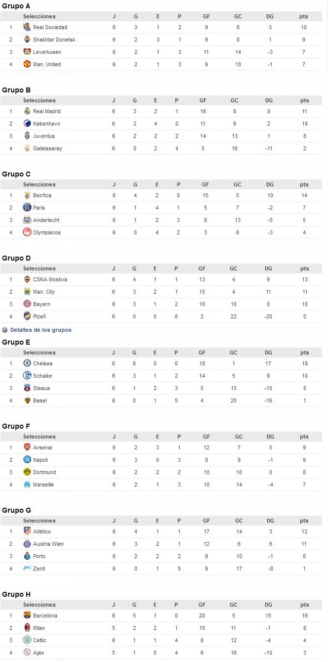The width and height of the screenshot is (328, 662).
Task: Click the Barcelona club crest
Action: coord(27,616)
